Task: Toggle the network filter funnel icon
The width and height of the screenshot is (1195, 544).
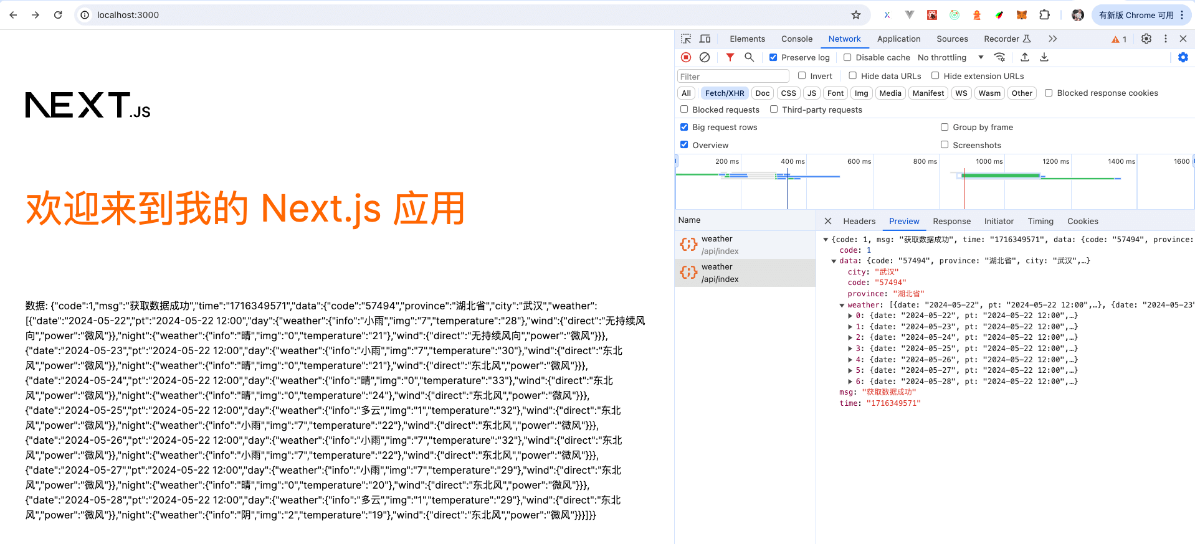Action: tap(730, 57)
